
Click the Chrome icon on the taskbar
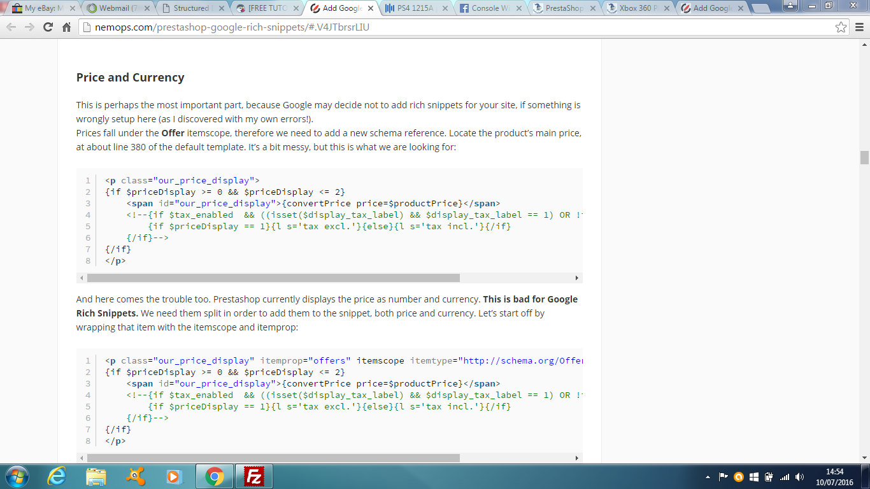pos(215,476)
